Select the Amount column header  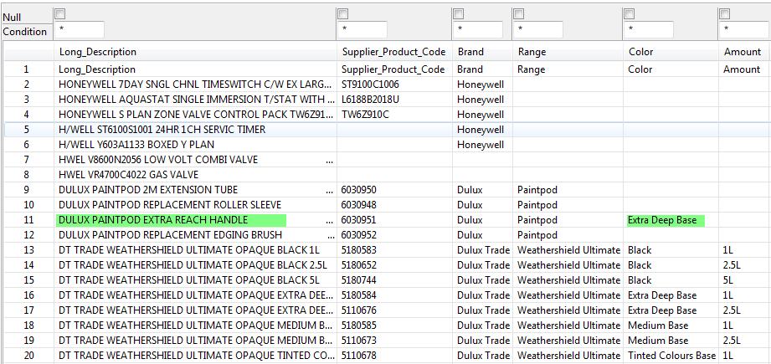743,52
